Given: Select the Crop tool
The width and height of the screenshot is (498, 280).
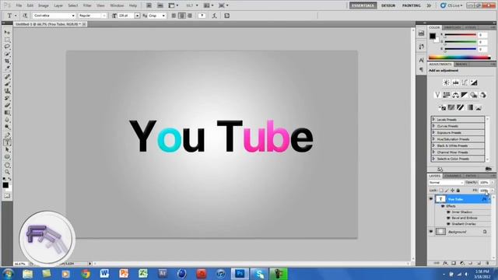Looking at the screenshot, I should coord(7,61).
